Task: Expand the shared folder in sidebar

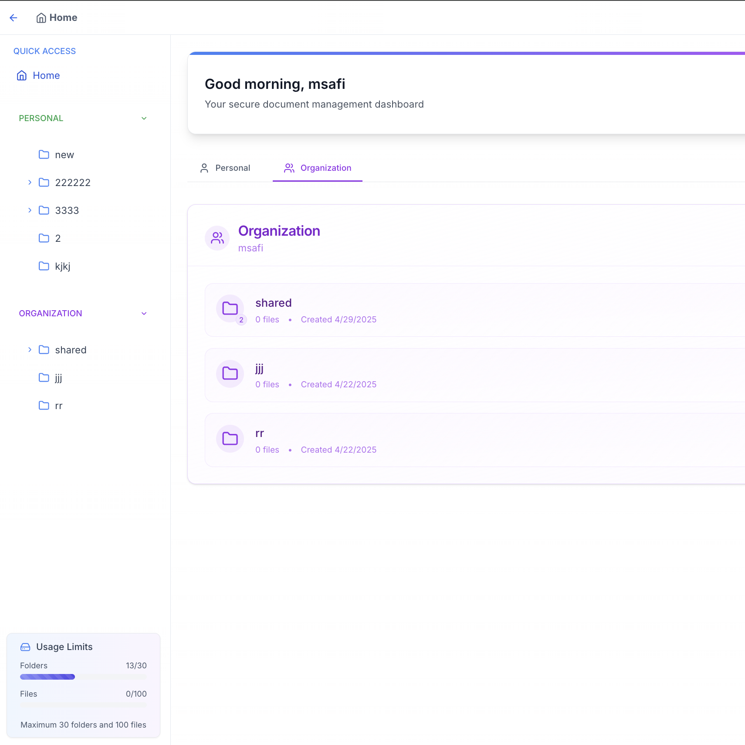Action: coord(30,349)
